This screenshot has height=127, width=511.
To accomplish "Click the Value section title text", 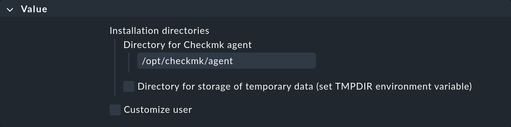I will click(x=34, y=9).
